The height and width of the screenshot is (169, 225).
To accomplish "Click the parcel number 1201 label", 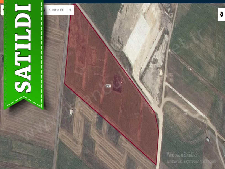I will pyautogui.click(x=108, y=86).
